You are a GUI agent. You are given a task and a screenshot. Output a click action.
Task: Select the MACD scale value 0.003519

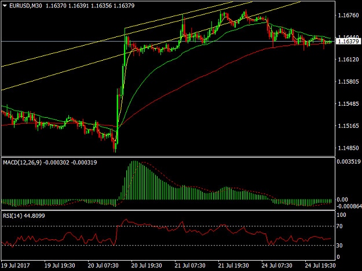coord(349,162)
